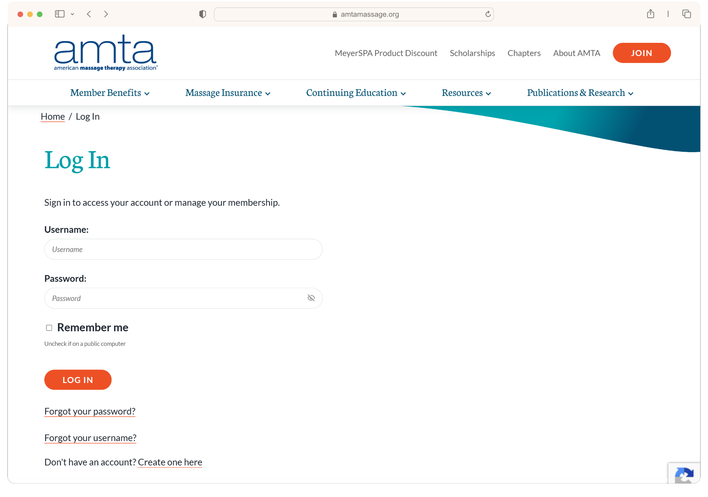
Task: Reload the page with refresh icon
Action: [488, 14]
